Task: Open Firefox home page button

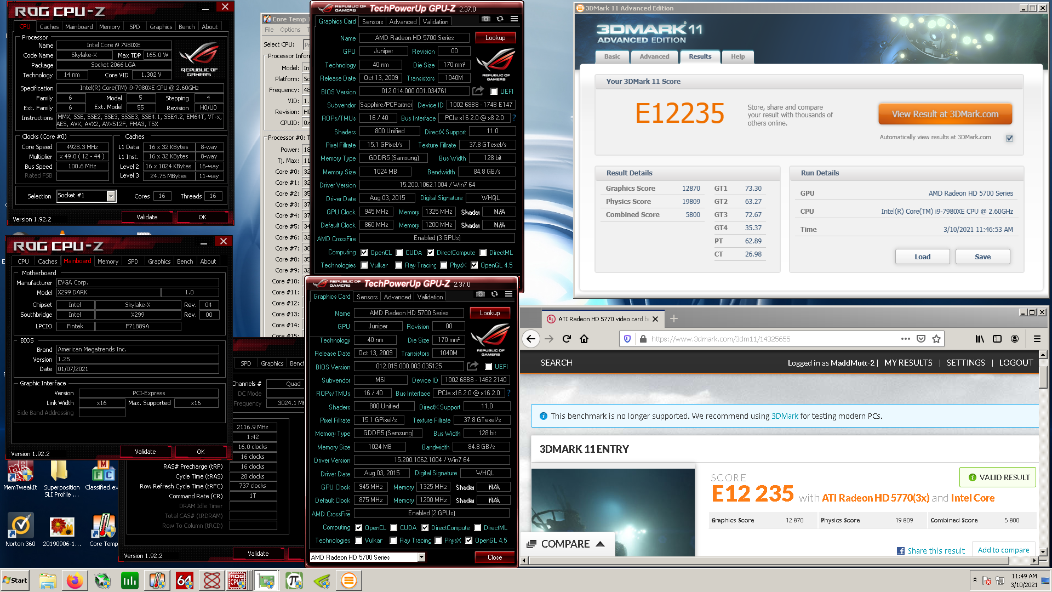Action: pyautogui.click(x=584, y=339)
